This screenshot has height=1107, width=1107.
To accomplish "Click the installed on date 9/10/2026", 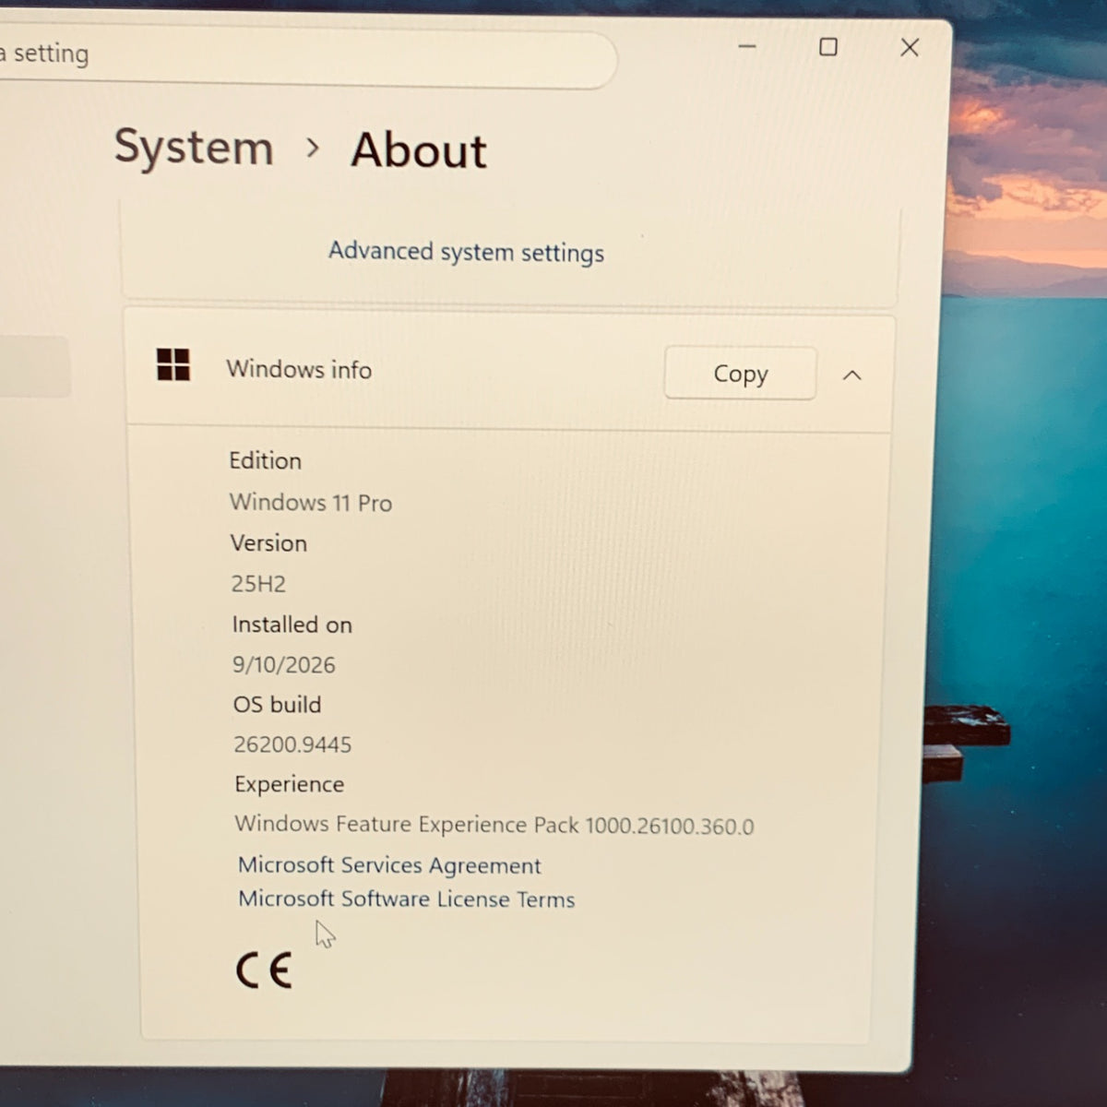I will click(284, 665).
